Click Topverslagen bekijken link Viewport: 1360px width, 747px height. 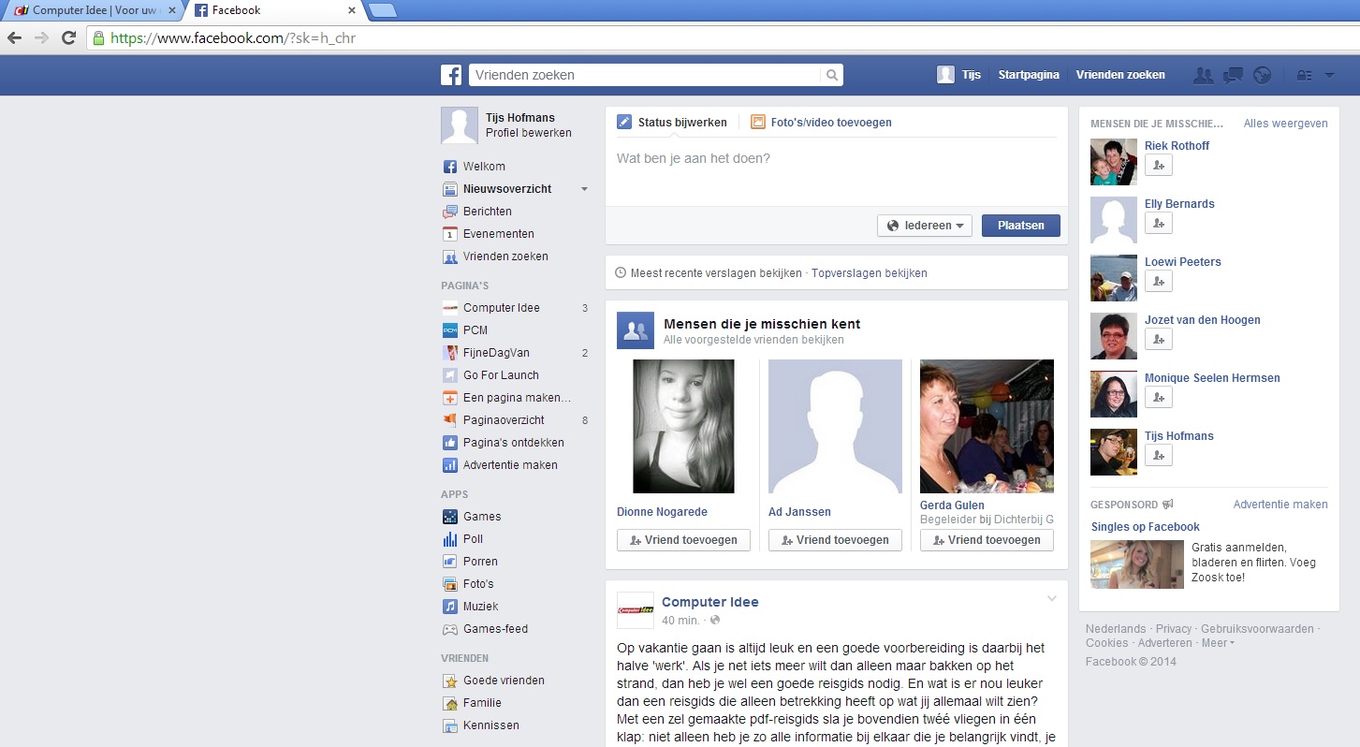[x=870, y=273]
